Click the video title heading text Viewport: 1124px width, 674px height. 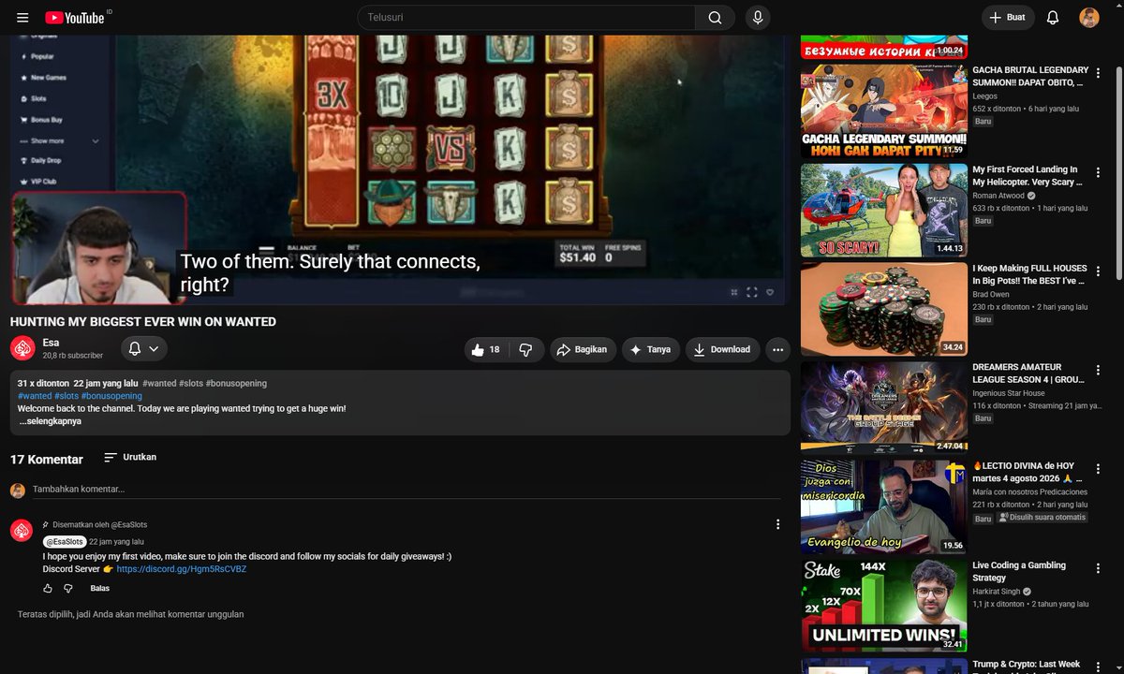point(142,321)
